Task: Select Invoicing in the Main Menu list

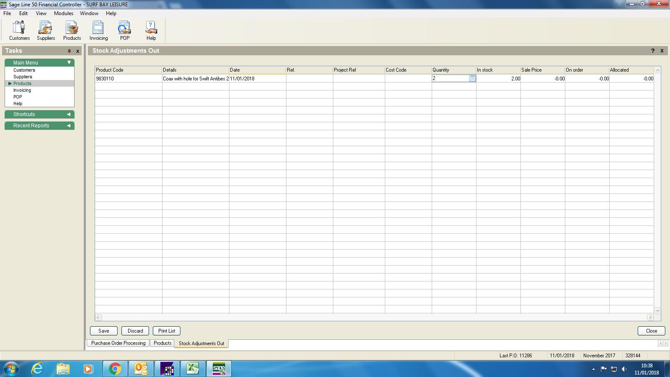Action: [x=22, y=90]
